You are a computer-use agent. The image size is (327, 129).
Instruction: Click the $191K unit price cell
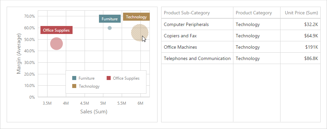click(x=300, y=47)
